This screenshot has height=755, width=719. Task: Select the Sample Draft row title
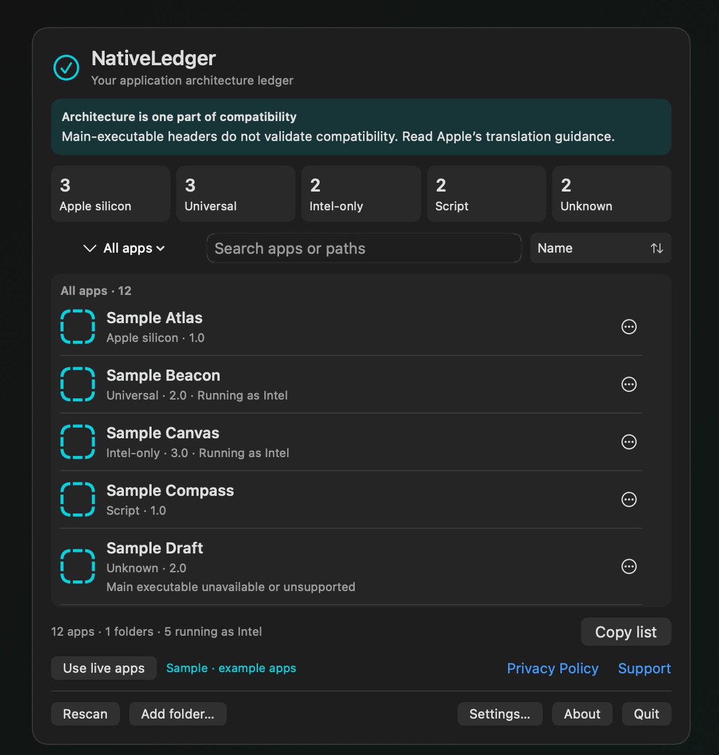(154, 548)
